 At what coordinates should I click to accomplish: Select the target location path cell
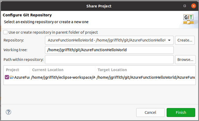pos(146,77)
